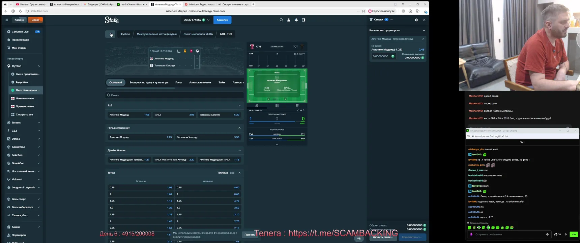Switch to Казино section
This screenshot has width=580, height=243.
point(19,20)
